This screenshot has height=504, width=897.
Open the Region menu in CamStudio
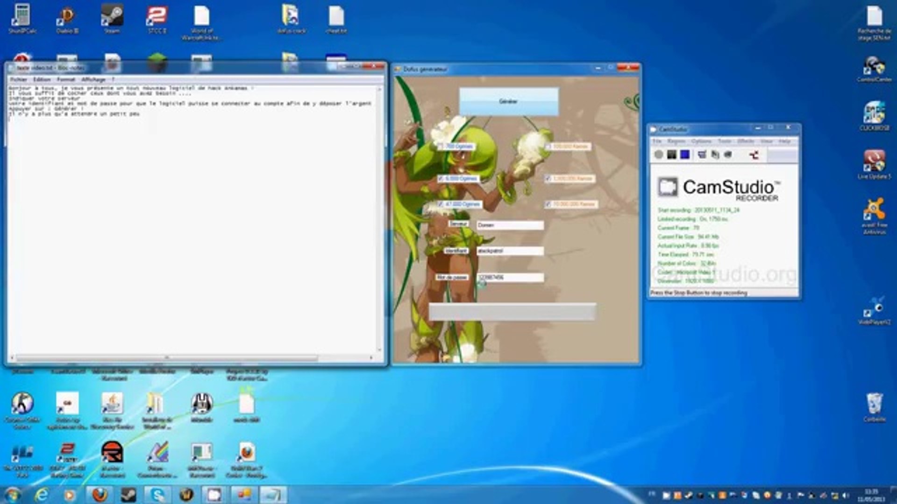click(x=676, y=141)
